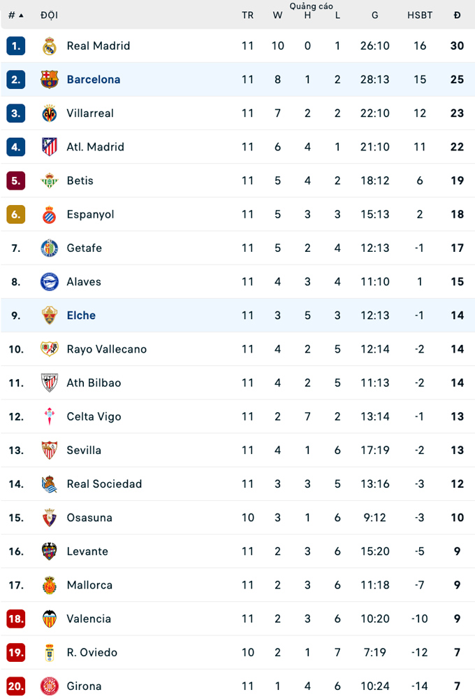Click the Valencia club crest

tap(50, 619)
